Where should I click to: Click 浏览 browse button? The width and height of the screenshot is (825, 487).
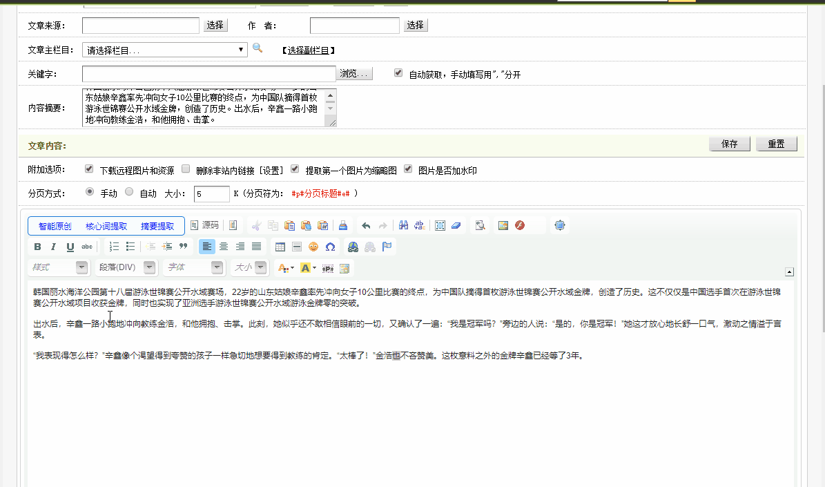pos(354,73)
